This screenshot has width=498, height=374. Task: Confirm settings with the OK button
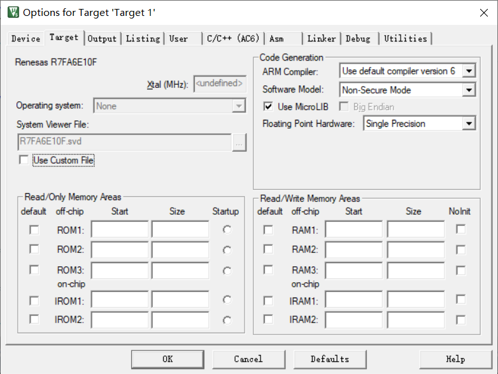pos(167,359)
